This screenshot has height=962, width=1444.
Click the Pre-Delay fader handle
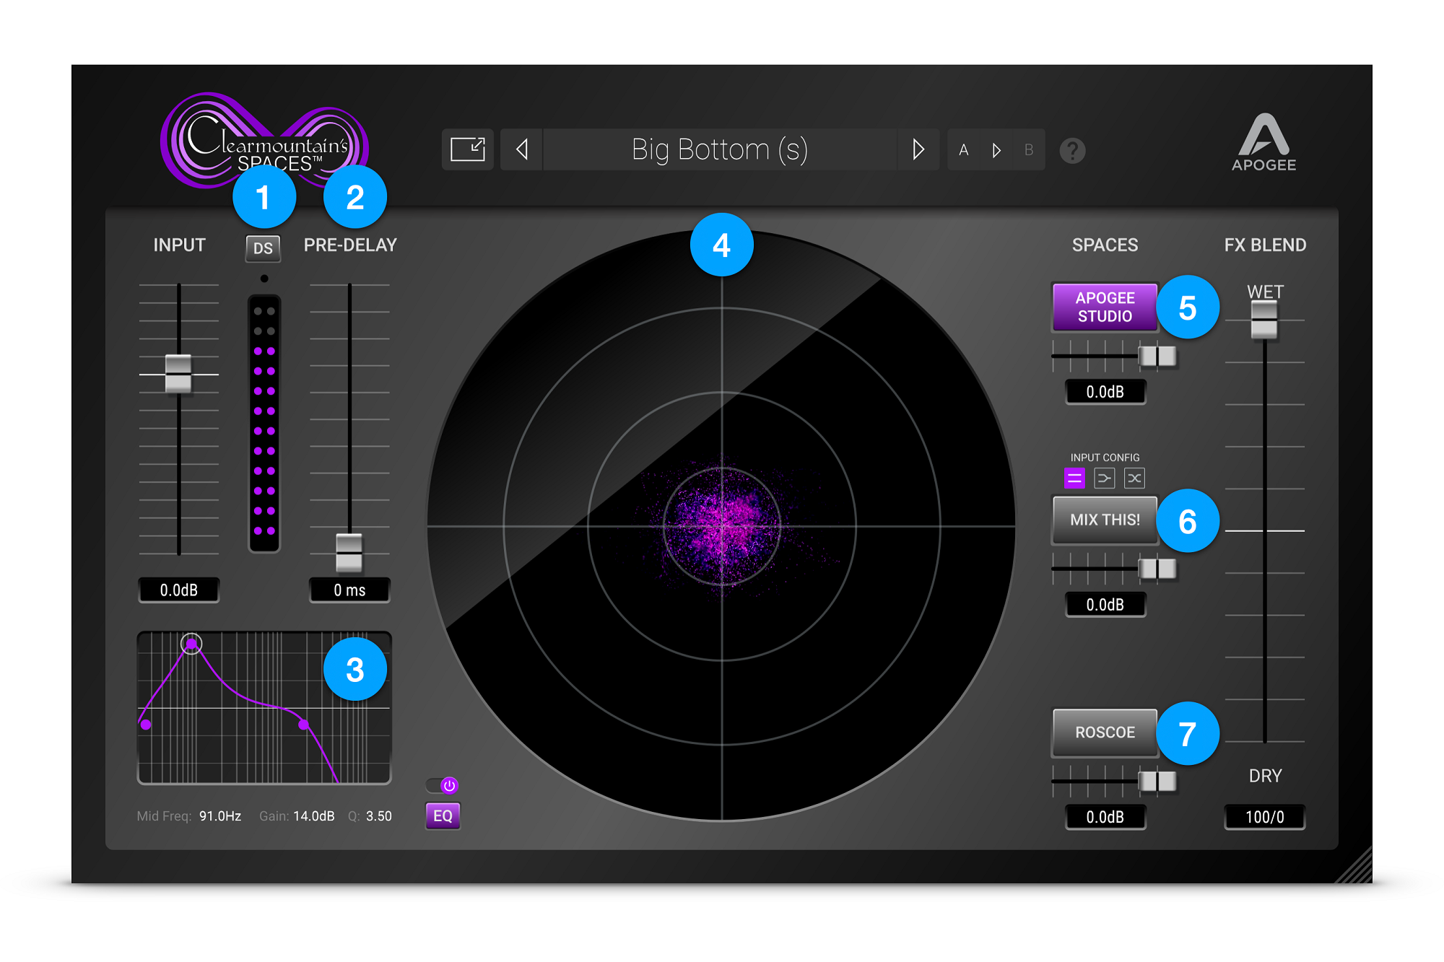tap(349, 553)
